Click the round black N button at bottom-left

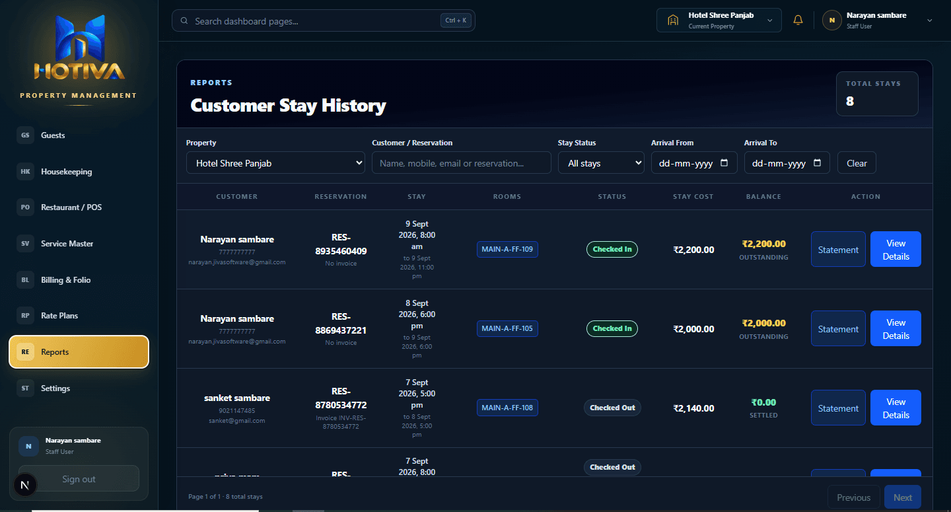click(25, 486)
